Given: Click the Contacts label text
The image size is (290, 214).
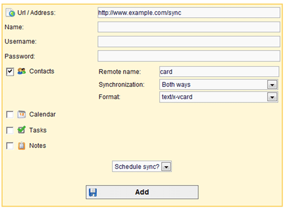Looking at the screenshot, I should click(x=42, y=71).
